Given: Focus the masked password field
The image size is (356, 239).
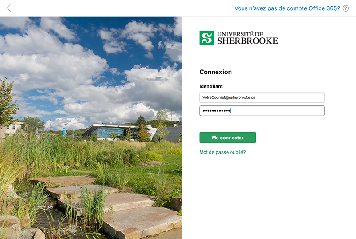Looking at the screenshot, I should tap(262, 111).
